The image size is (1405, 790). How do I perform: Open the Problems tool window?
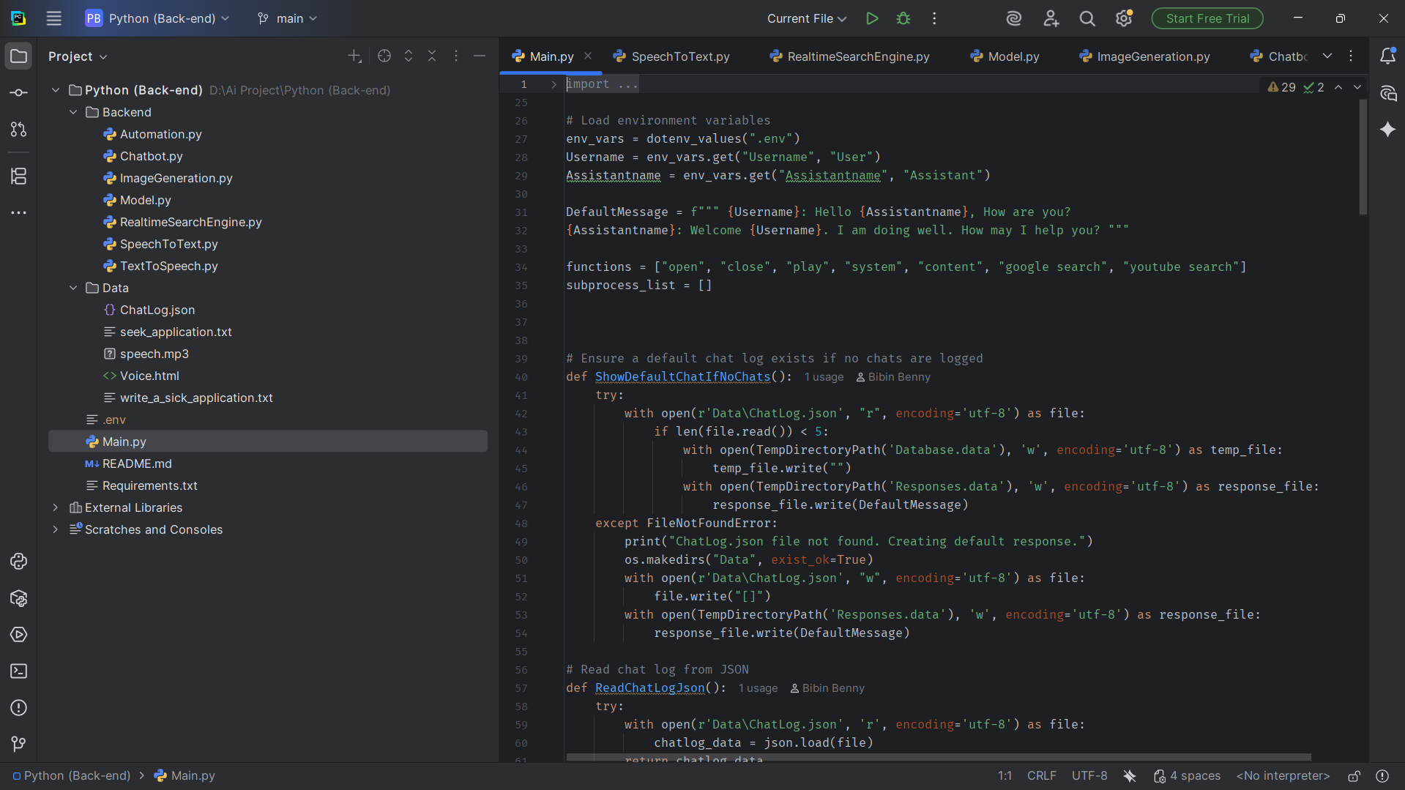tap(19, 708)
